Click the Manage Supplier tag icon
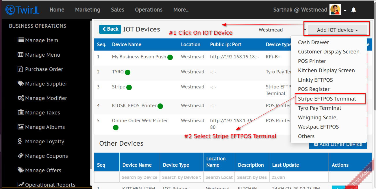This screenshot has width=376, height=189. tap(21, 84)
